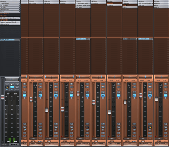This screenshot has height=147, width=169.
Task: Open FX chain of Room L track
Action: (x=56, y=95)
